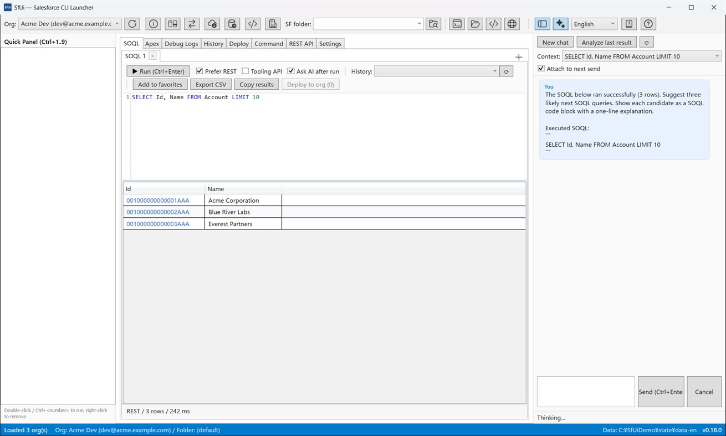
Task: Click the code brackets icon next to the database icon
Action: (253, 24)
